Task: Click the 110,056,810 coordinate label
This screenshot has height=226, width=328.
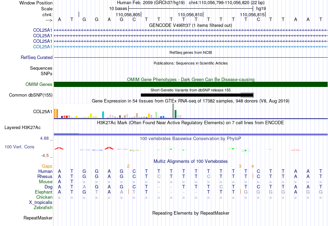Action: pyautogui.click(x=190, y=14)
